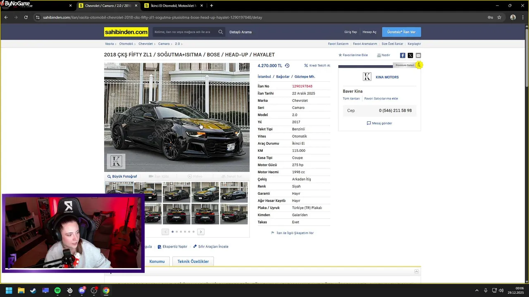Click İlan ile İlgili Şikayetim Var

[x=292, y=233]
